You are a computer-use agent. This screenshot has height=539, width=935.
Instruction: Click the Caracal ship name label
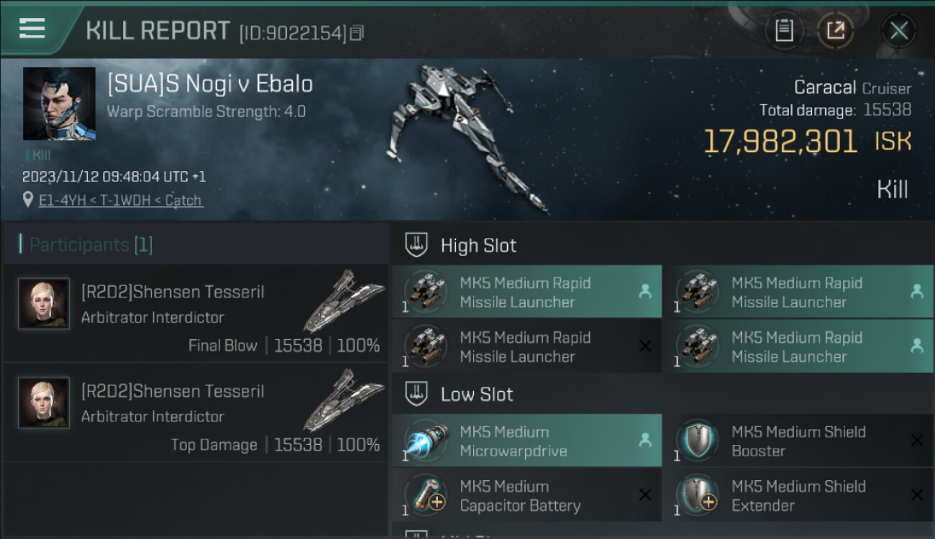824,88
